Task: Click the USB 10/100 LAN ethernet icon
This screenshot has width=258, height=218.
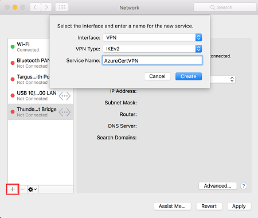Action: 65,96
